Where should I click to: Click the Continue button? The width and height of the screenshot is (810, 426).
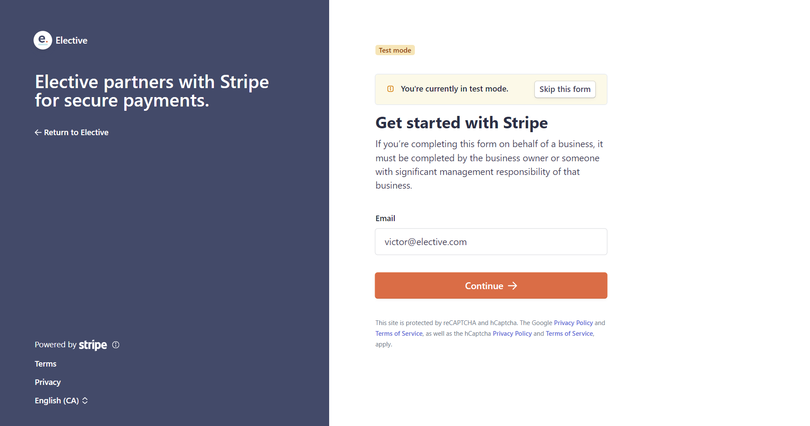click(x=491, y=286)
